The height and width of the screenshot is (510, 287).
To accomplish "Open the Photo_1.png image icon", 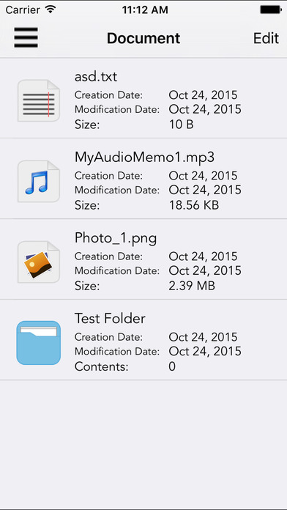I will [39, 262].
